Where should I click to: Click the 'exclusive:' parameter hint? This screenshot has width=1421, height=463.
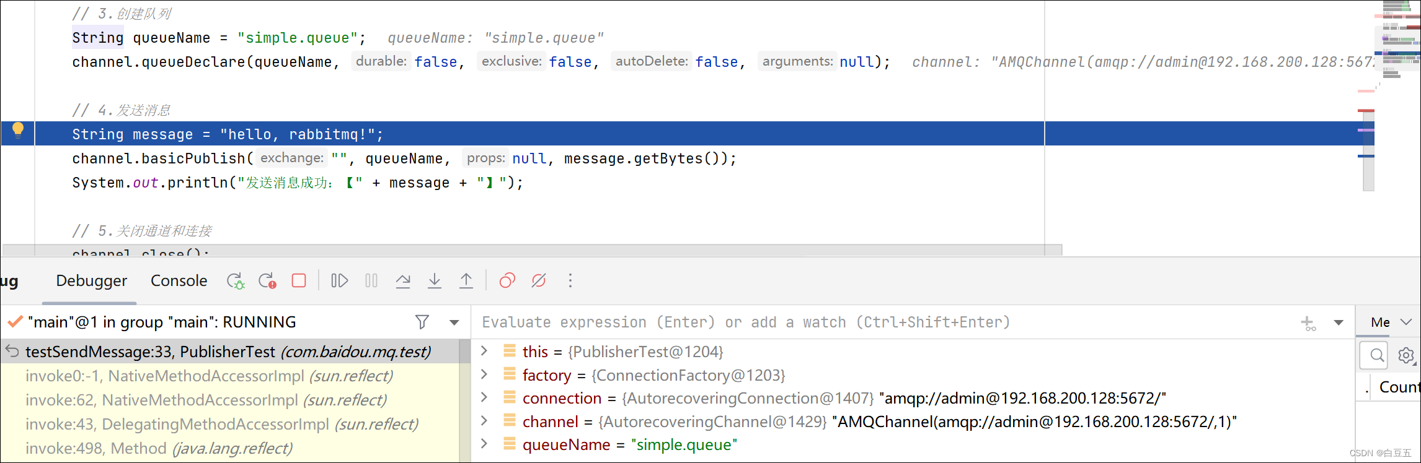tap(511, 61)
